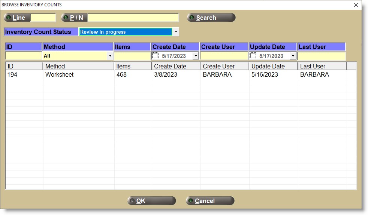
Task: Close the Browse Inventory Counts window
Action: [356, 5]
